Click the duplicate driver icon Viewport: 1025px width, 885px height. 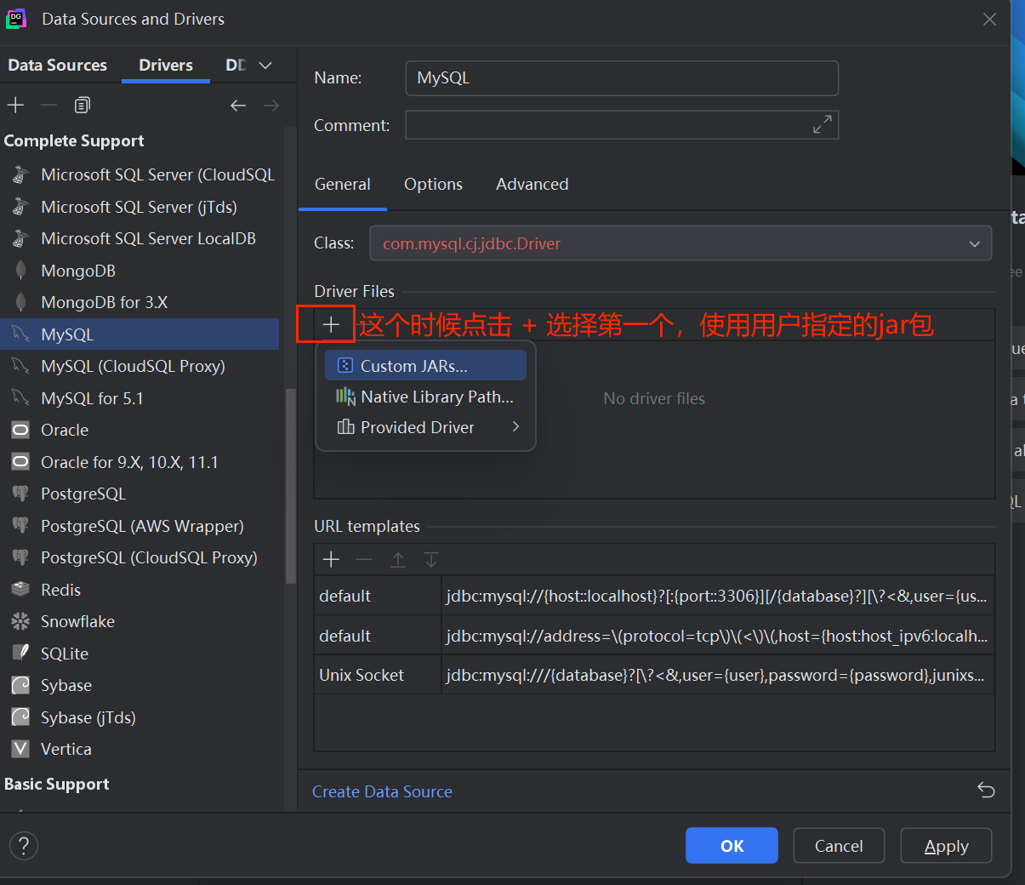tap(83, 106)
